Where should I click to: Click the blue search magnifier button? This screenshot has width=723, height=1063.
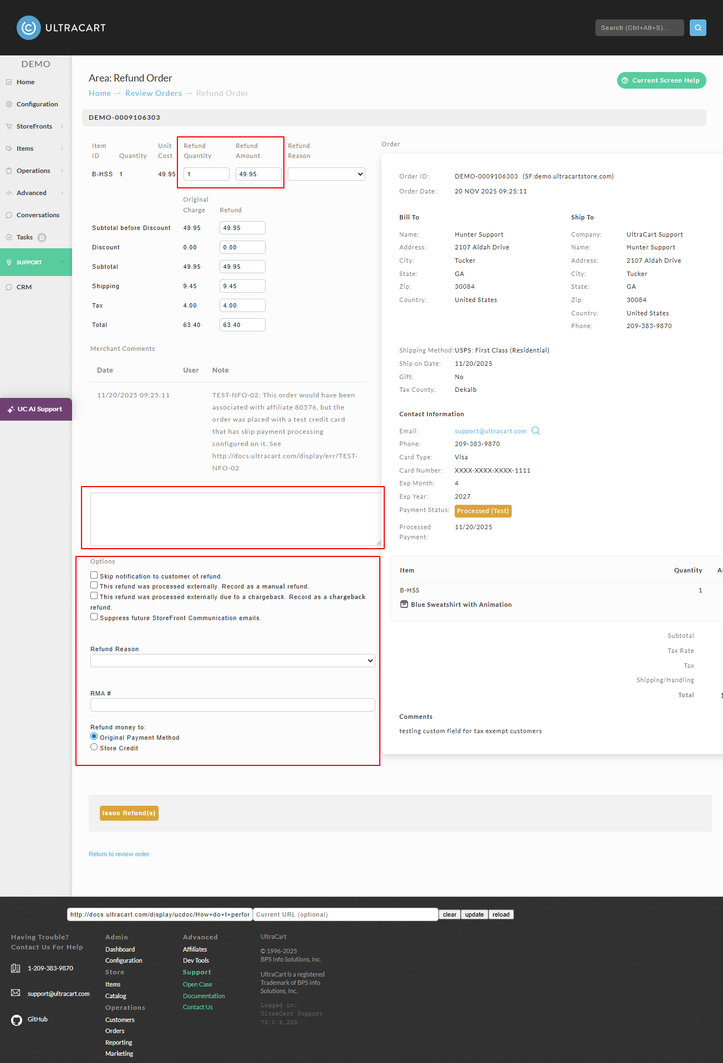click(697, 28)
